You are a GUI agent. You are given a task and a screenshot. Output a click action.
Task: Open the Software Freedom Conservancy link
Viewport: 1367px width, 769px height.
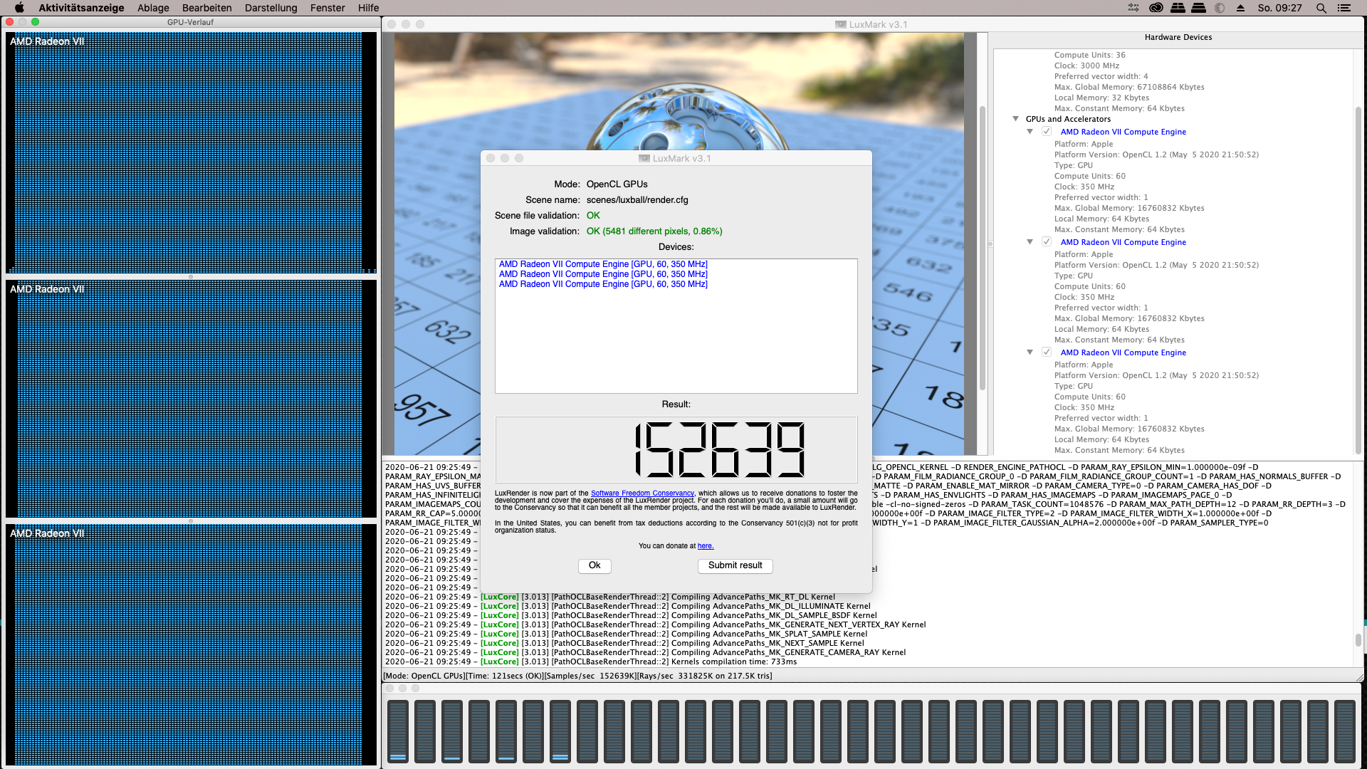point(641,493)
